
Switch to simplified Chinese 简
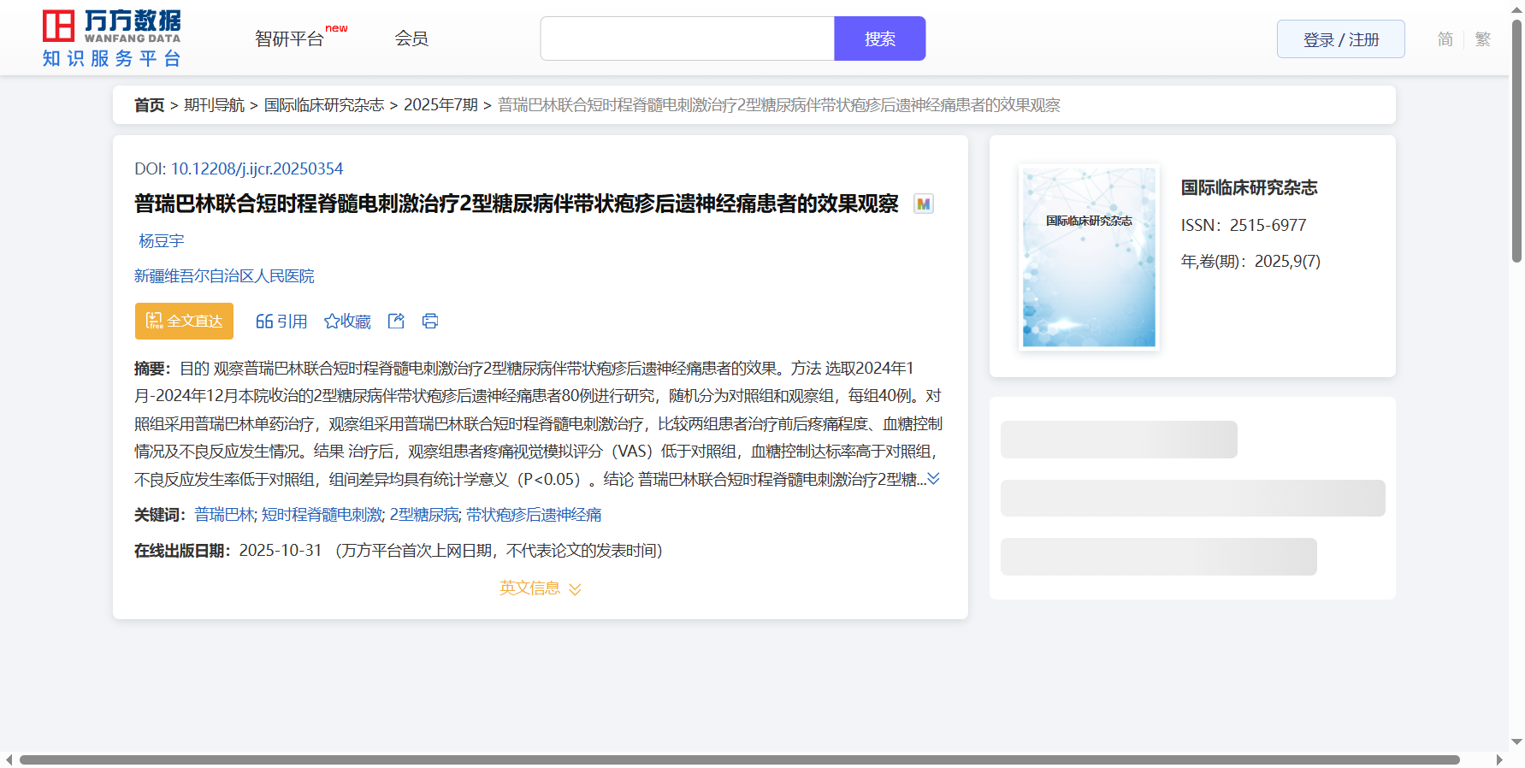pos(1445,39)
